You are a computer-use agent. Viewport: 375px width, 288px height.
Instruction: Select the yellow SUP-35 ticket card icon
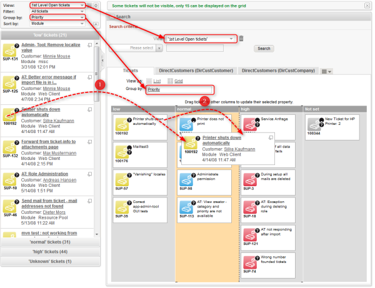point(122,207)
